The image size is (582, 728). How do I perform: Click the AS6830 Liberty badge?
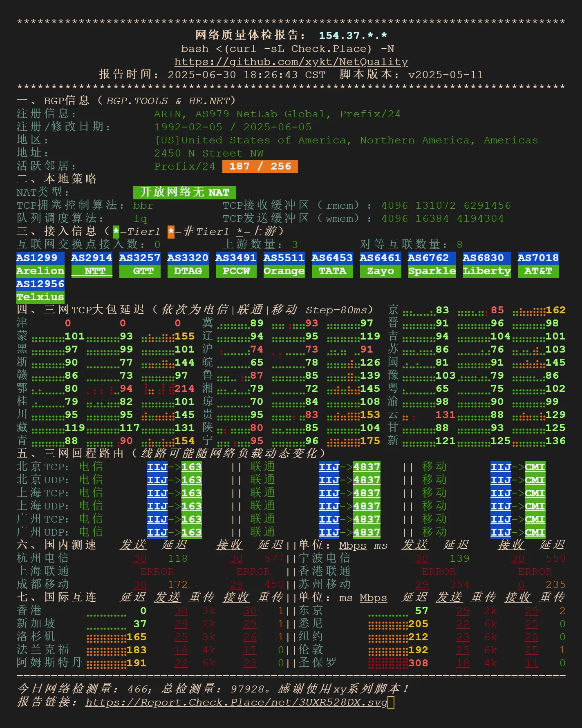(487, 264)
